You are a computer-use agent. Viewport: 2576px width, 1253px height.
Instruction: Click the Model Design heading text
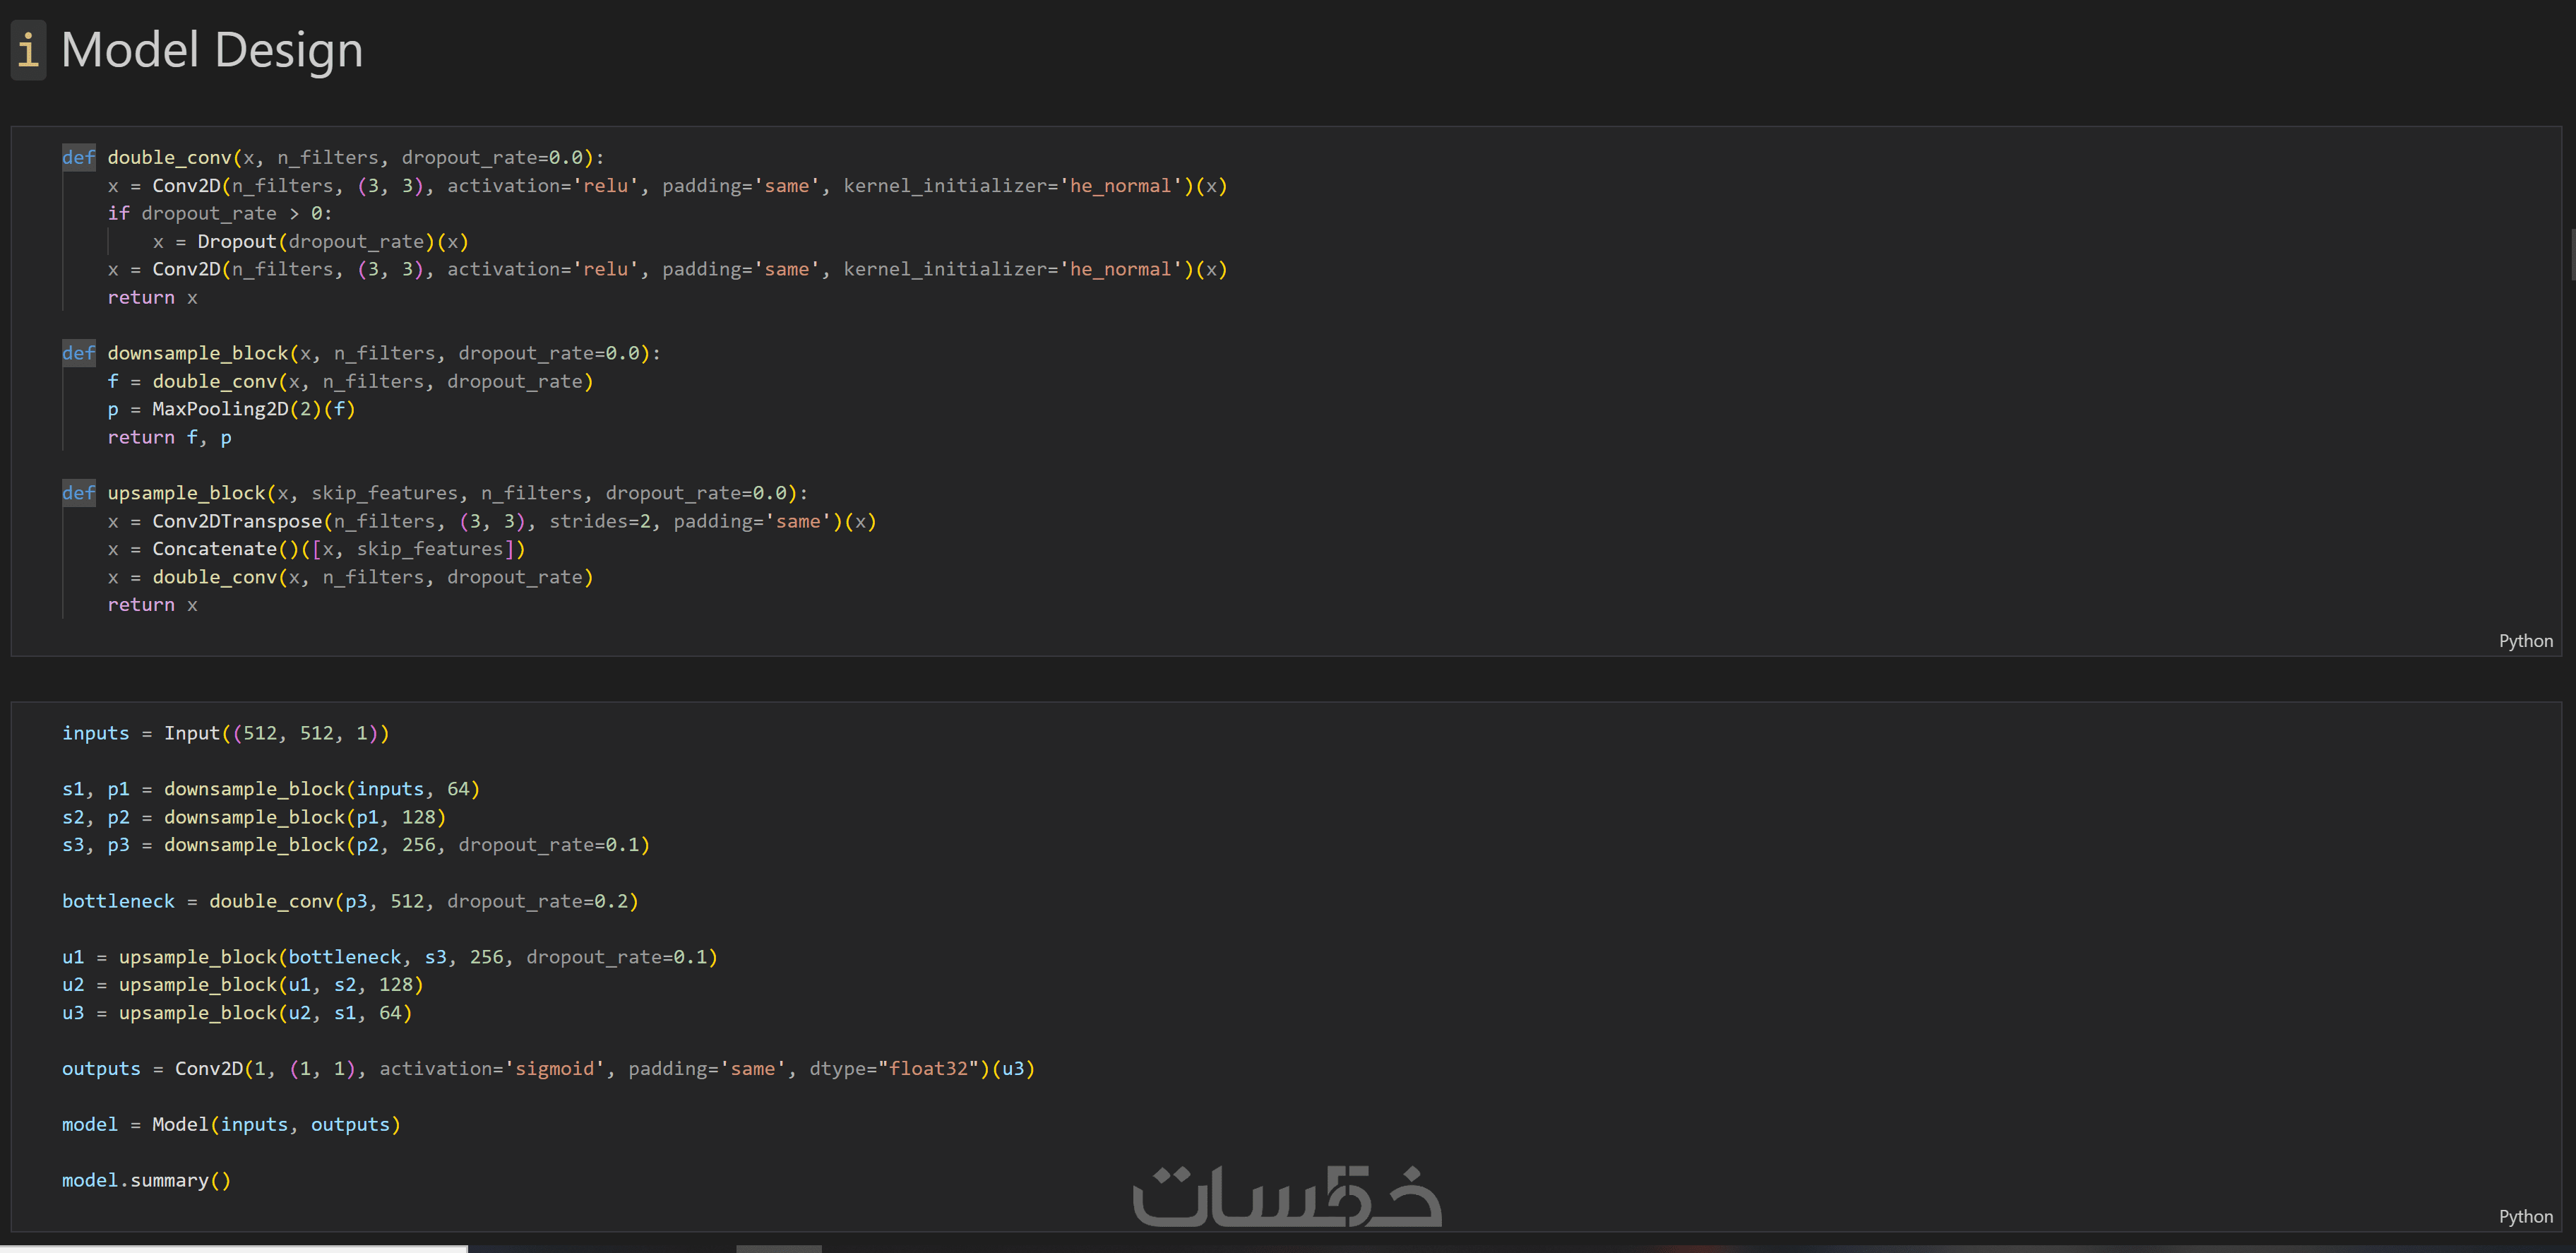(212, 50)
